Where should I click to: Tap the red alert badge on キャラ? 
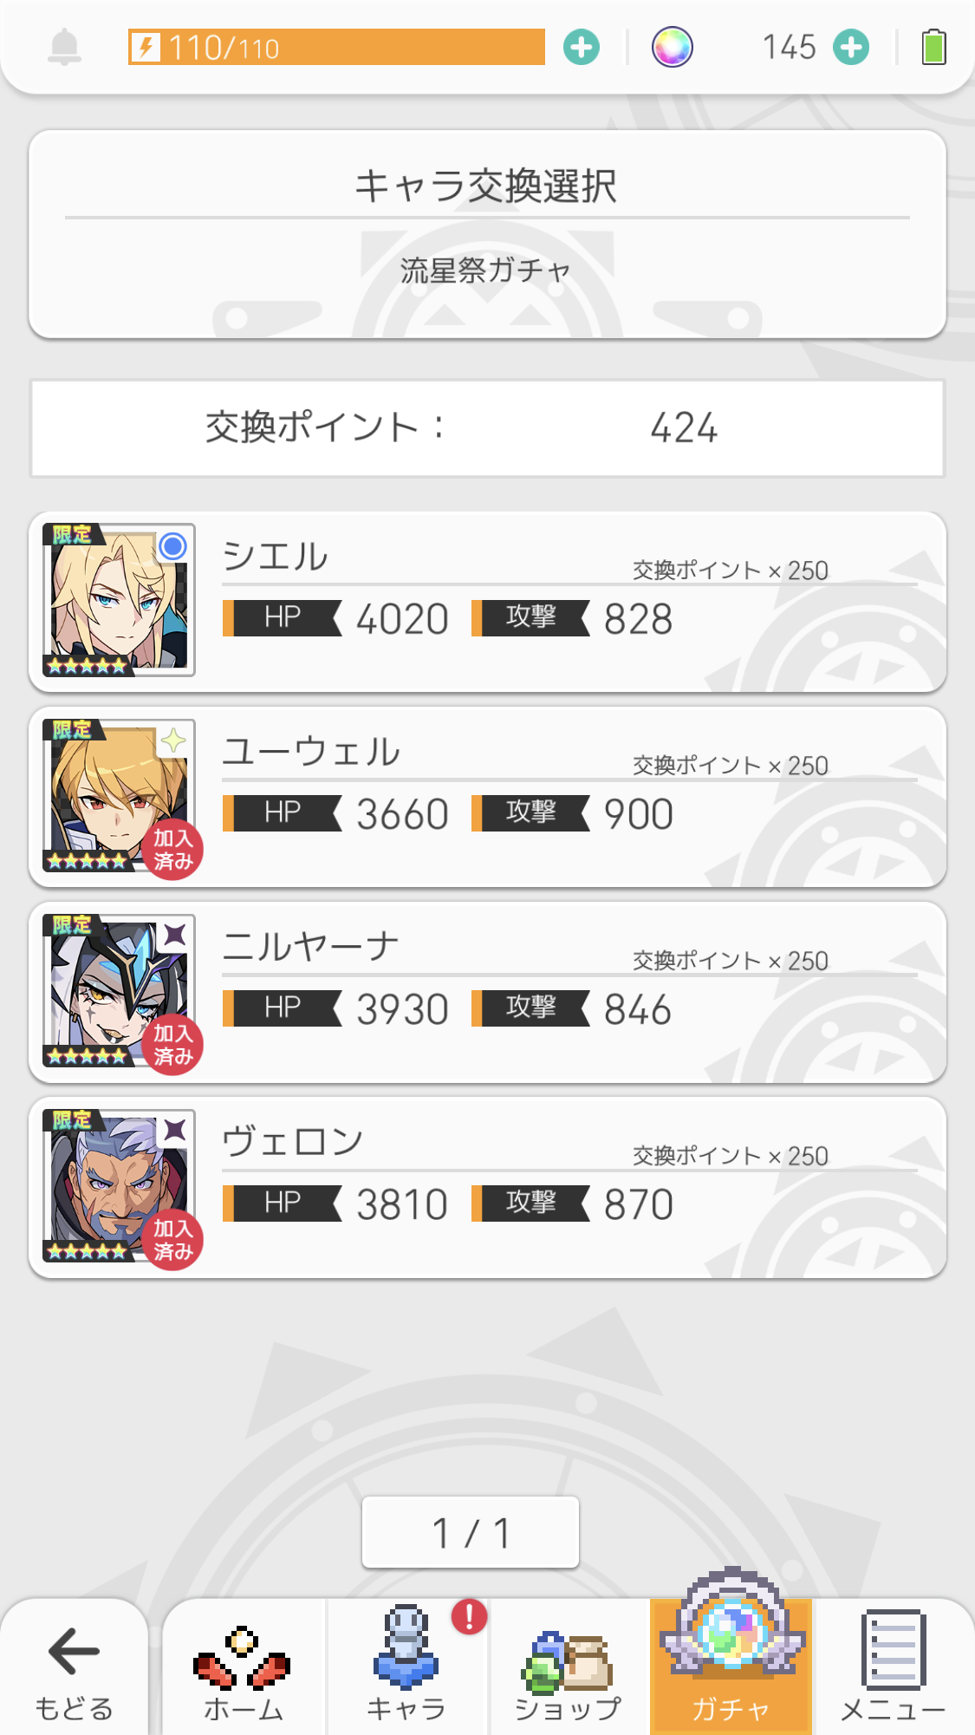pyautogui.click(x=469, y=1617)
